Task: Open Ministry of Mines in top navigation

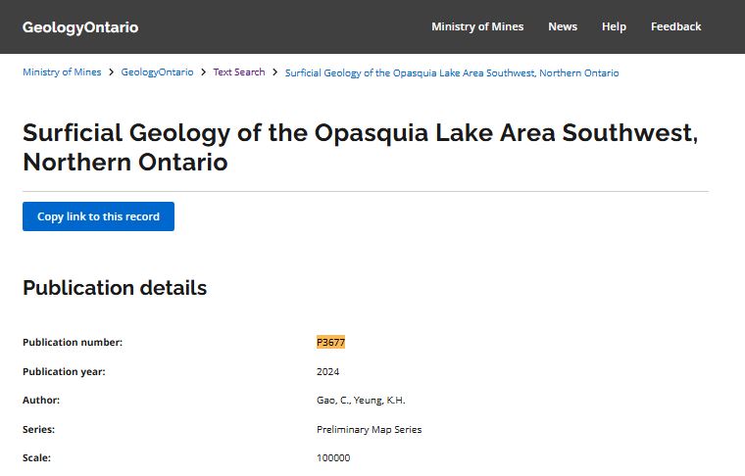Action: (477, 26)
